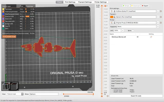Image resolution: width=164 pixels, height=102 pixels.
Task: Switch to Filament Settings tab
Action: point(85,2)
